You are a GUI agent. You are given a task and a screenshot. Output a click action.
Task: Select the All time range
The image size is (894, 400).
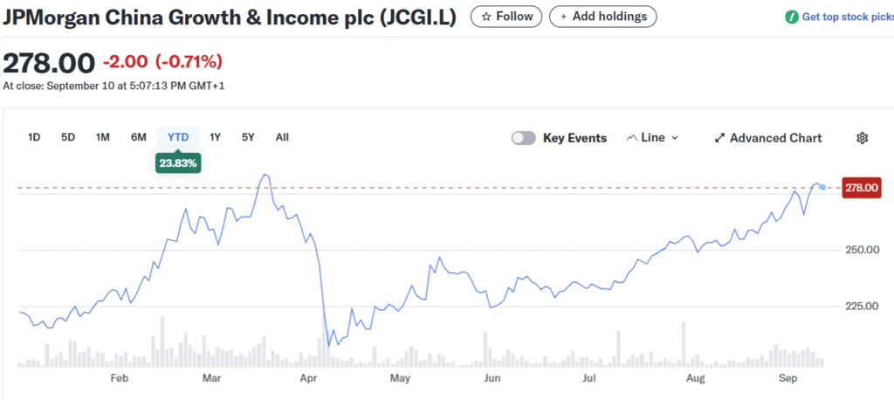282,137
